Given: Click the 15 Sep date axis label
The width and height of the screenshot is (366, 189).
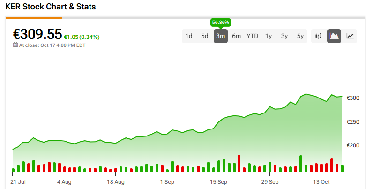Looking at the screenshot, I should pyautogui.click(x=218, y=181).
